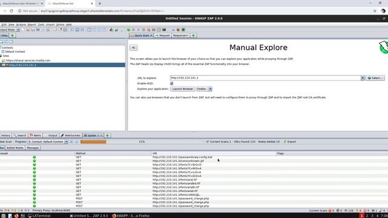Switch to the Alerts tab
Screen dimensions: 388x218
(x=35, y=136)
